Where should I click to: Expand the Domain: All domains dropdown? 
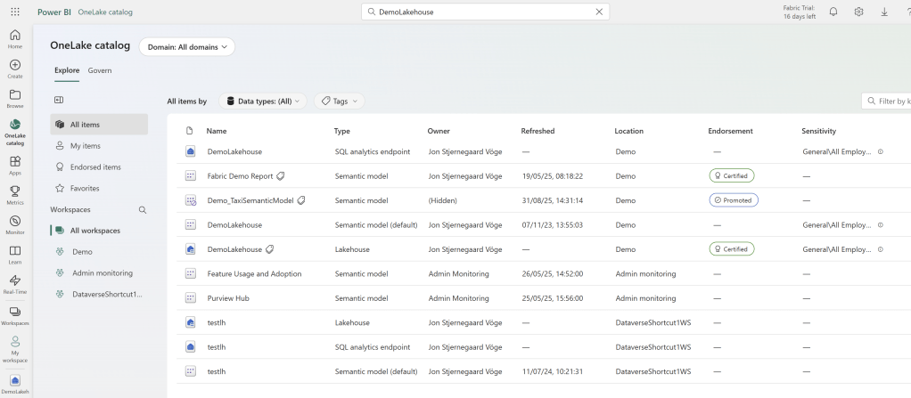point(186,47)
